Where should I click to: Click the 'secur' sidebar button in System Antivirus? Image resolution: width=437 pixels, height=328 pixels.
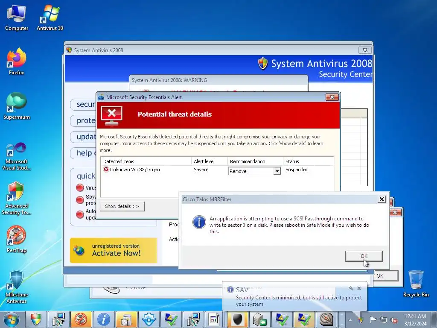pyautogui.click(x=83, y=104)
